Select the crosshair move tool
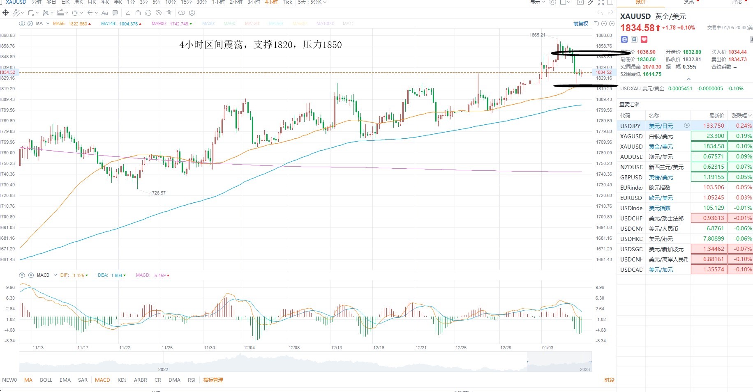Screen dimensions: 753x392 (x=6, y=13)
